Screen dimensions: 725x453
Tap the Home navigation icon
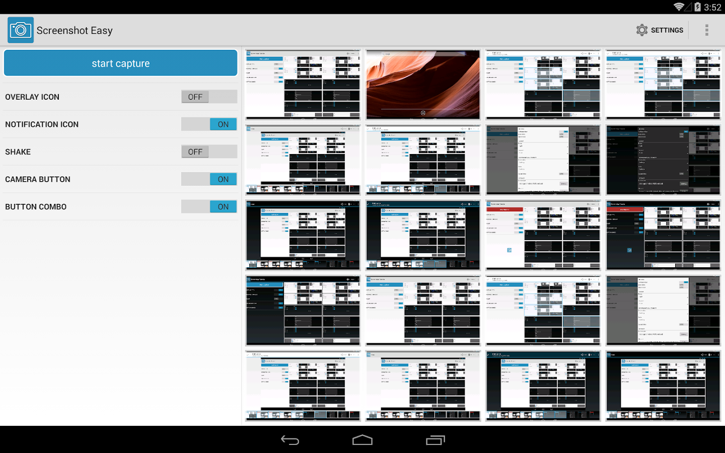(x=362, y=440)
